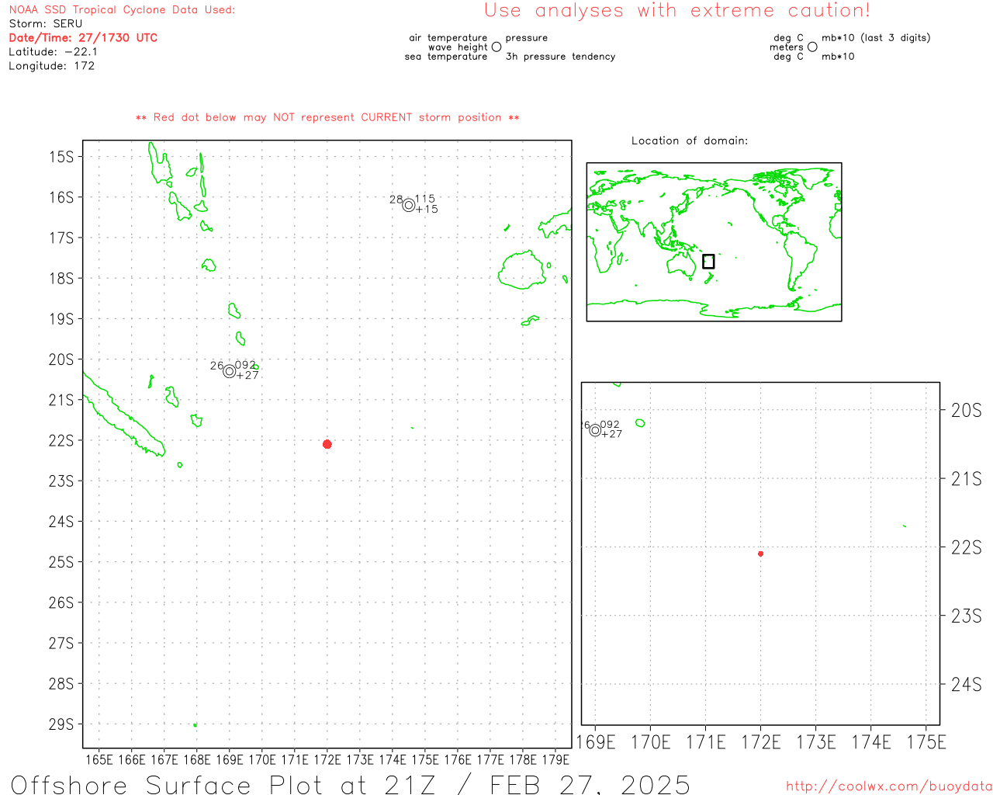Viewport: 993px width, 795px height.
Task: Click the '179E' longitude label on main map
Action: (555, 759)
